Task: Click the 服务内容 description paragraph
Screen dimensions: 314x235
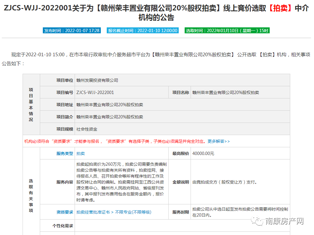Action: (x=121, y=182)
